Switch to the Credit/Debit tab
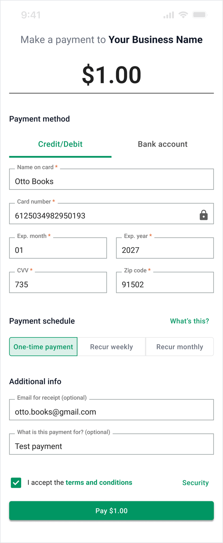223x543 pixels. click(x=60, y=144)
